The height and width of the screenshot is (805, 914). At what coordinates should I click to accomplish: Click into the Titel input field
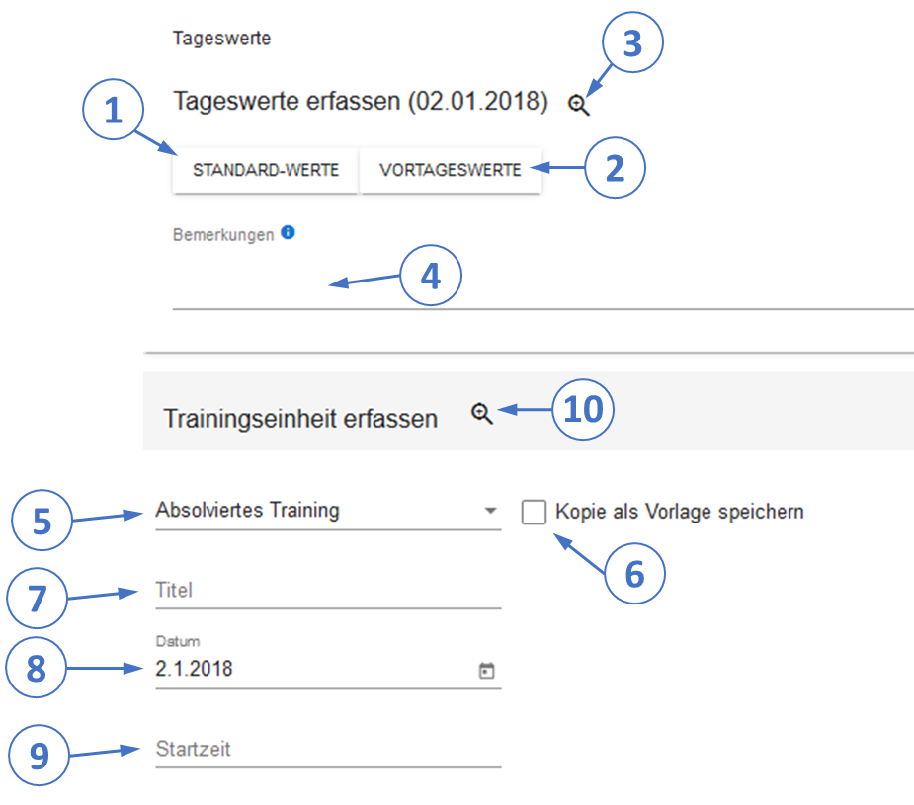pos(327,591)
